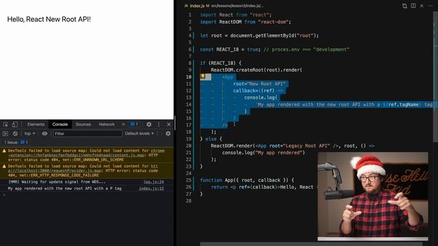Click the 'My app rendered with the new root API' console message
Screen dimensions: 438x246
click(x=64, y=189)
